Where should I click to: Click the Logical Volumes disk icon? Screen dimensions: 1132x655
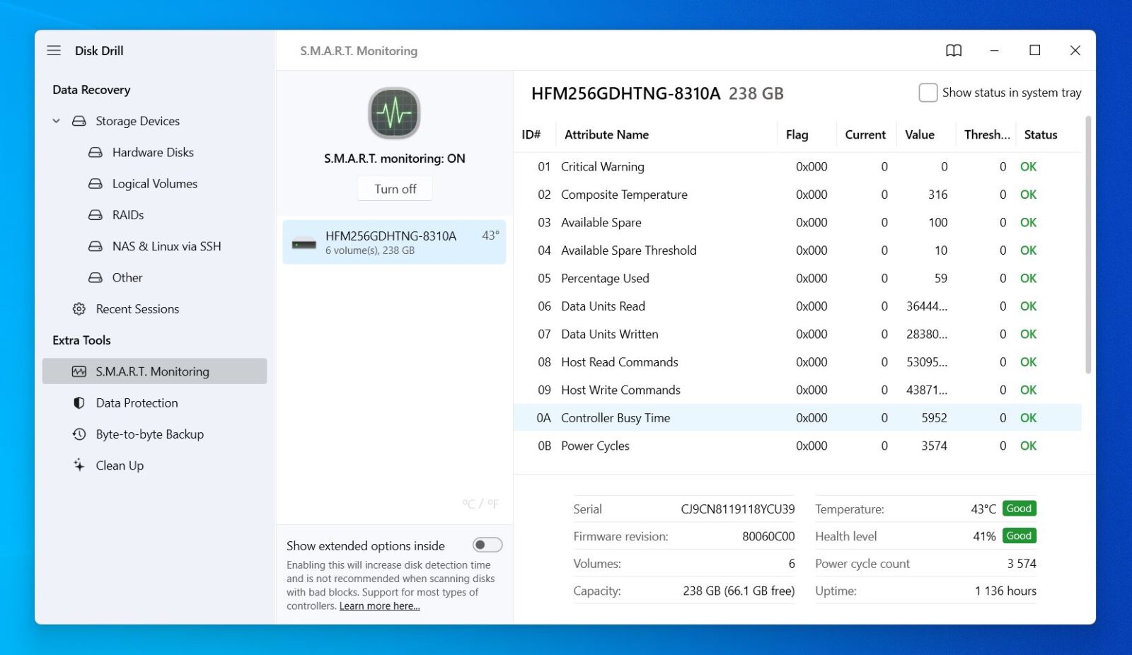pos(96,183)
